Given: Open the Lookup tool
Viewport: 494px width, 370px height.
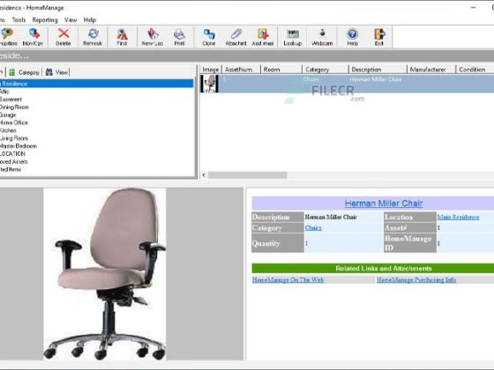Looking at the screenshot, I should [293, 37].
